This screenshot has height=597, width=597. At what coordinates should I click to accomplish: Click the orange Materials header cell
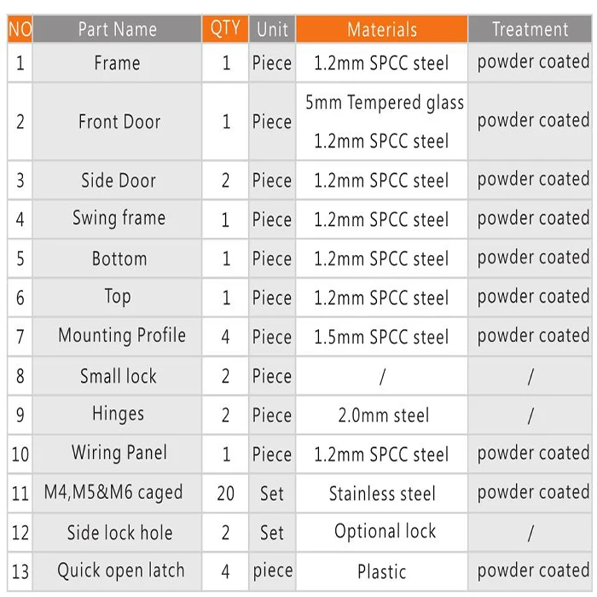coord(382,30)
